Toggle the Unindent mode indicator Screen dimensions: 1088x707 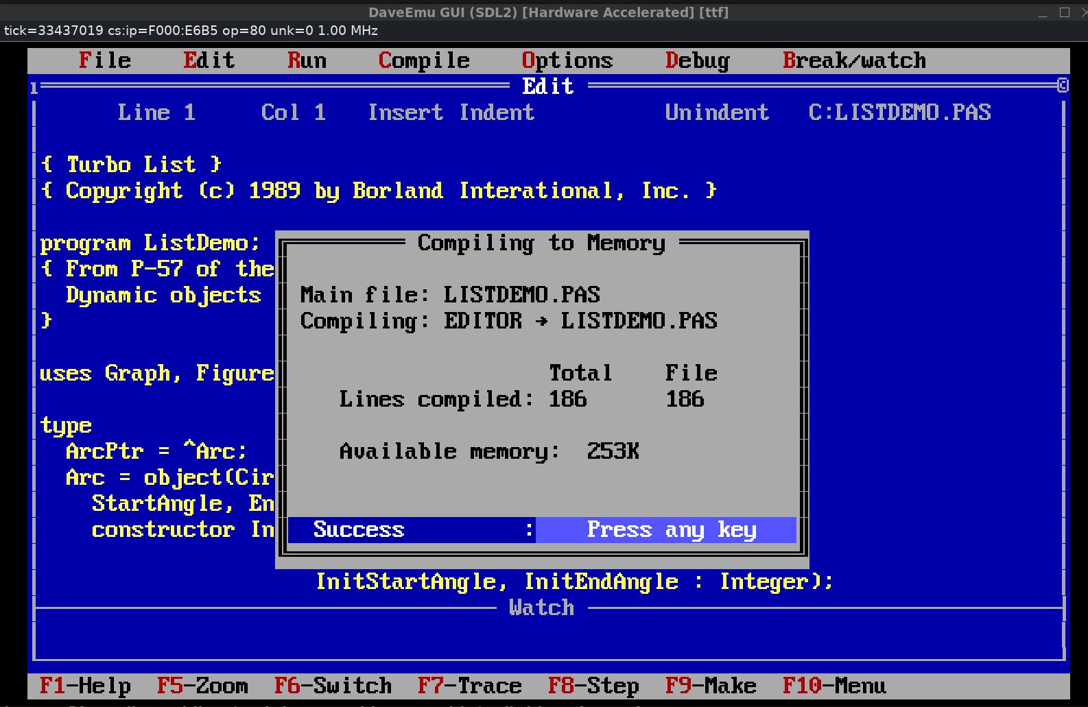[x=717, y=112]
